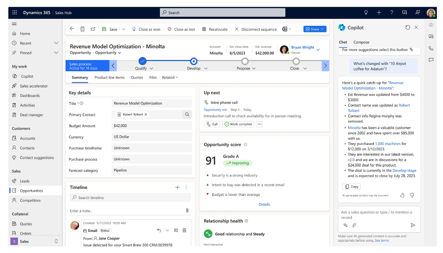Reply to the Jane Cooper email
The image size is (443, 253).
(159, 230)
